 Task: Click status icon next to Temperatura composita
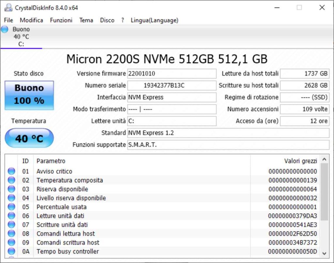[x=11, y=180]
